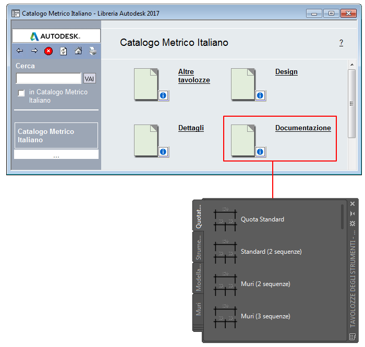The image size is (365, 347).
Task: Click the catalog vertical scrollbar thumb
Action: coord(352,104)
